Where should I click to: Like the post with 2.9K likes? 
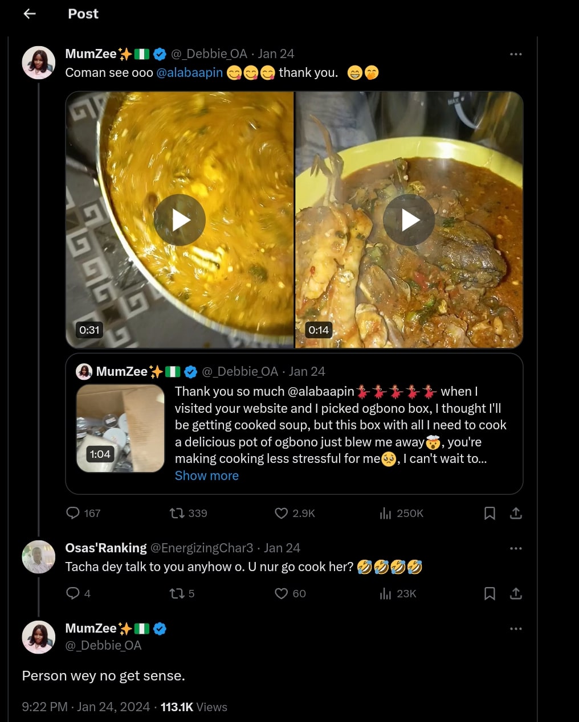(x=281, y=513)
